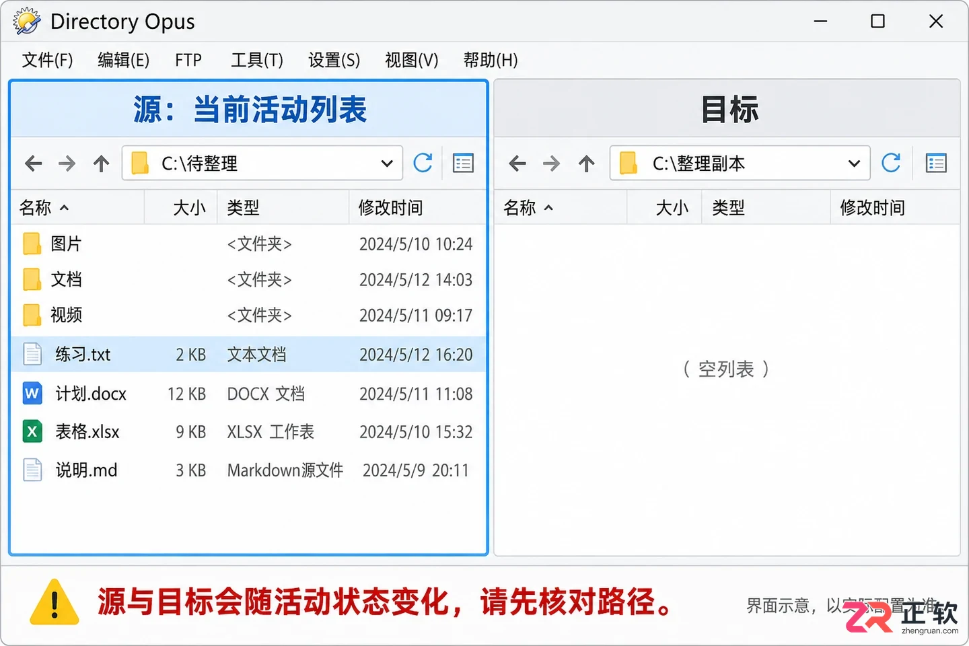Go forward in the source pane
The width and height of the screenshot is (969, 646).
coord(67,164)
